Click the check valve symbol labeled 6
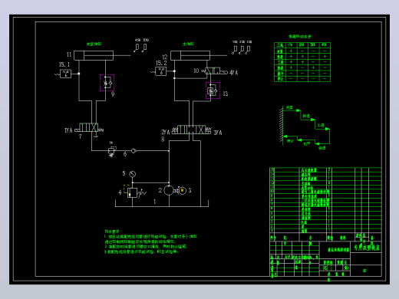399x299 pixels. (x=134, y=151)
